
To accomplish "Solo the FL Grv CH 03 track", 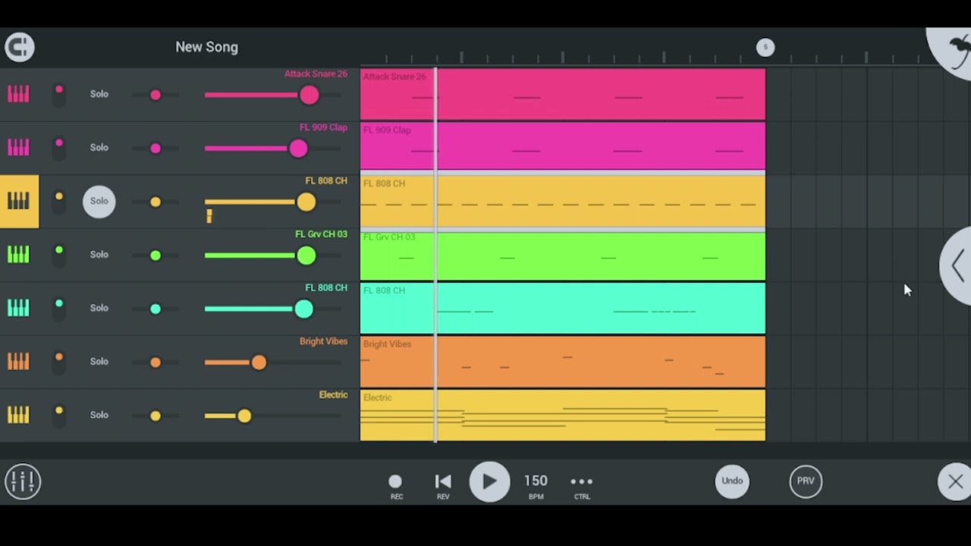I will pyautogui.click(x=99, y=254).
